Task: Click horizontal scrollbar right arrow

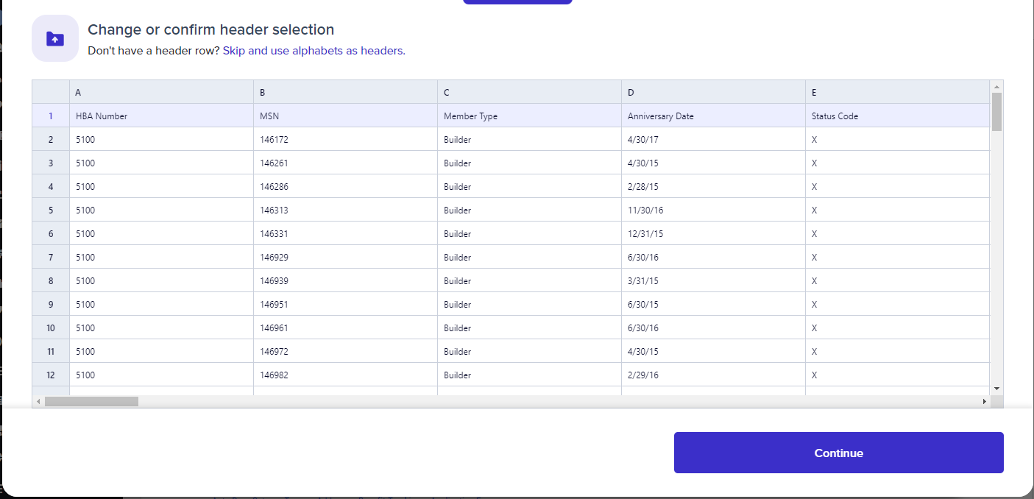Action: tap(984, 401)
